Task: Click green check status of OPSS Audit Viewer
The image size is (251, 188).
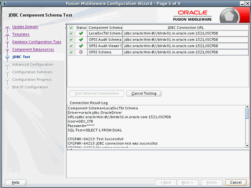Action: click(x=81, y=46)
